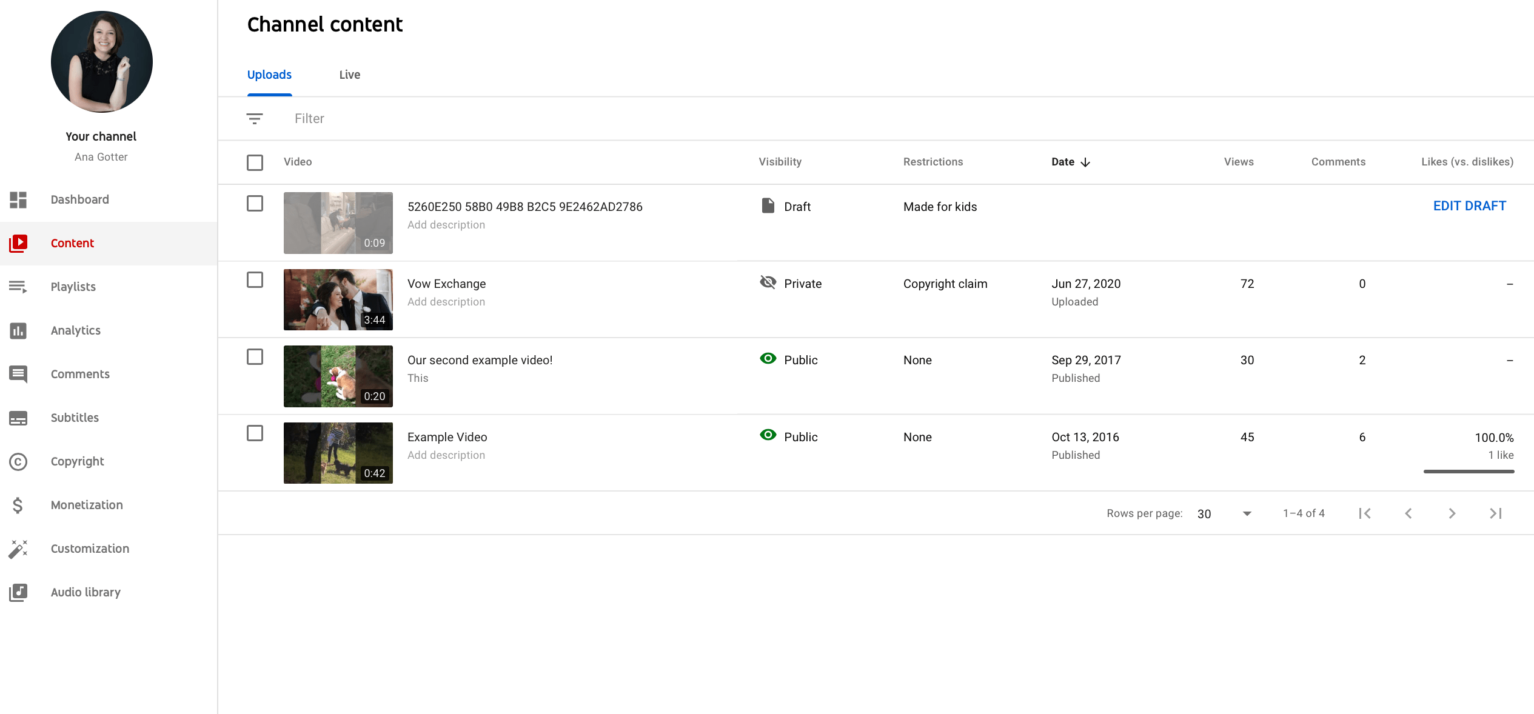Sort by the Date column arrow
1534x714 pixels.
pyautogui.click(x=1085, y=162)
